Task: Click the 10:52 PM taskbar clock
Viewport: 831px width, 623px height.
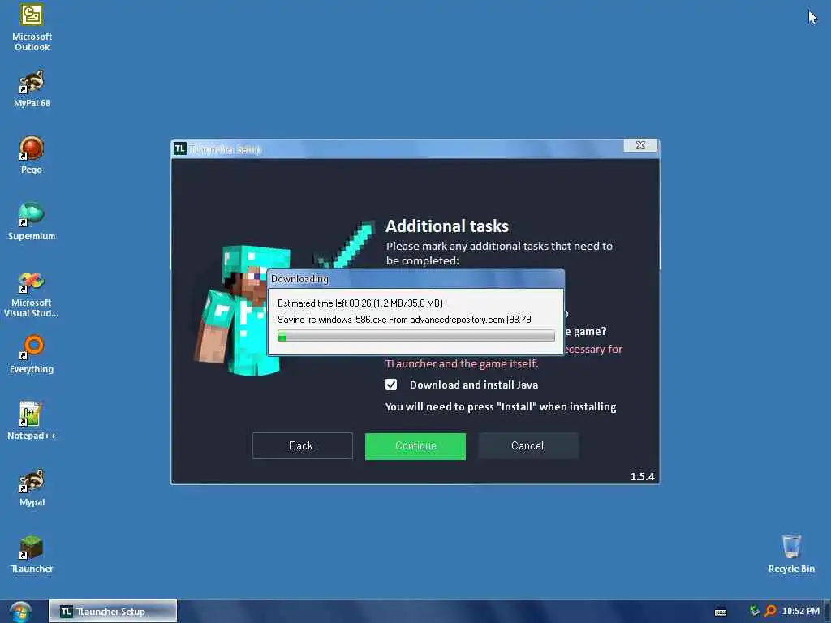Action: [801, 611]
